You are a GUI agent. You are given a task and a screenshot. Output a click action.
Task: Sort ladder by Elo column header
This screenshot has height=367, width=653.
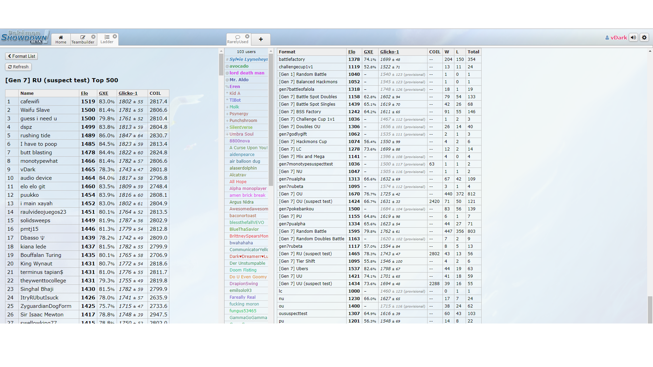pyautogui.click(x=84, y=93)
